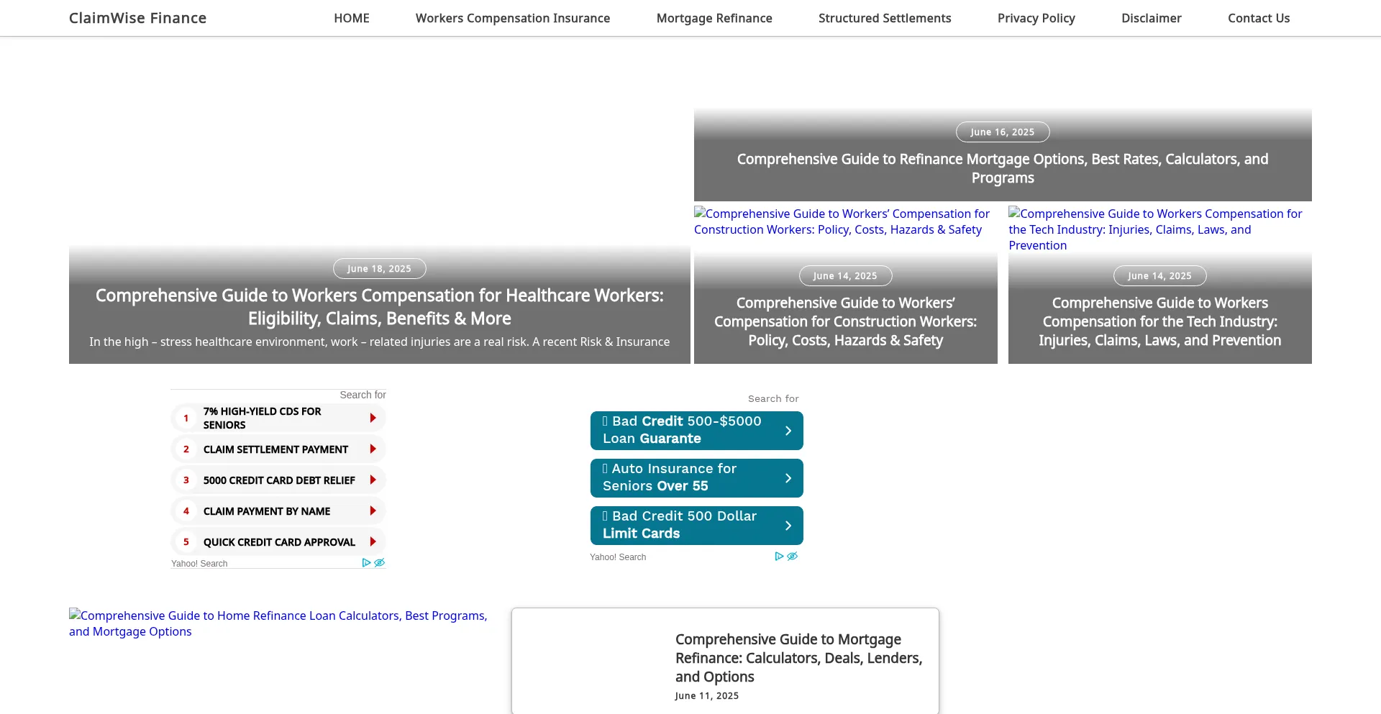Click the AdChoices icon under the teal ads
This screenshot has width=1381, height=714.
point(779,557)
